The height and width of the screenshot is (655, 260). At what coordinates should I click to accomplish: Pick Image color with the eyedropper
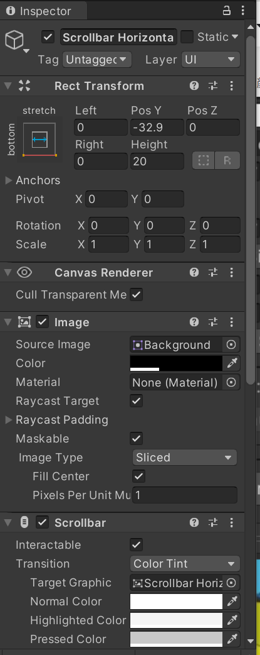coord(232,363)
